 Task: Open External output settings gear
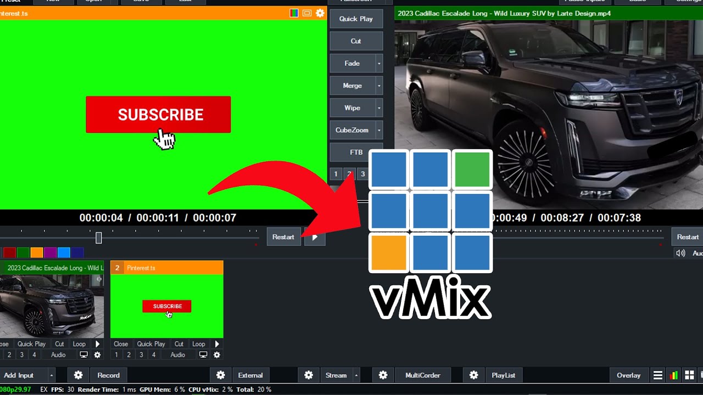click(220, 375)
